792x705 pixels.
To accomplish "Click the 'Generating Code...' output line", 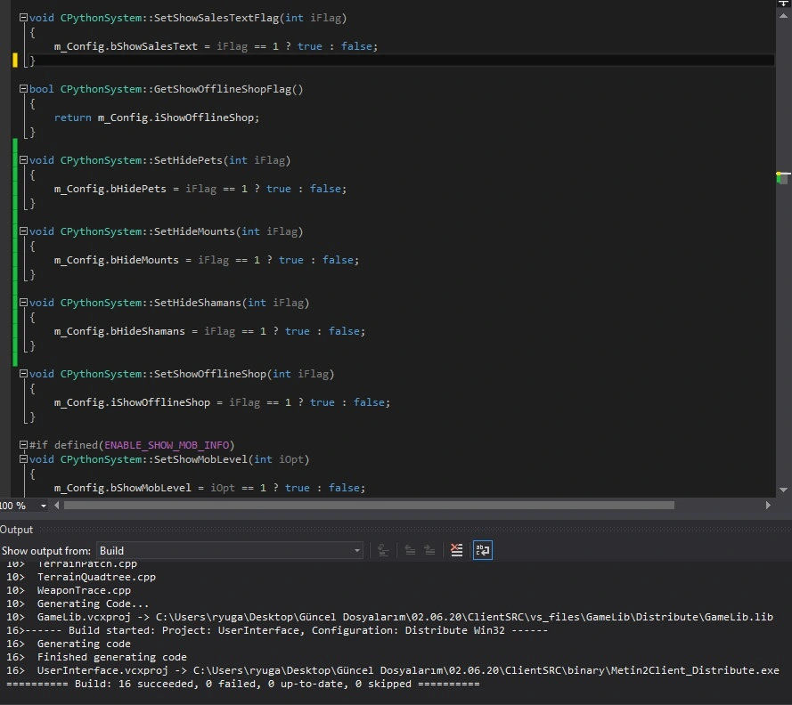I will point(78,604).
